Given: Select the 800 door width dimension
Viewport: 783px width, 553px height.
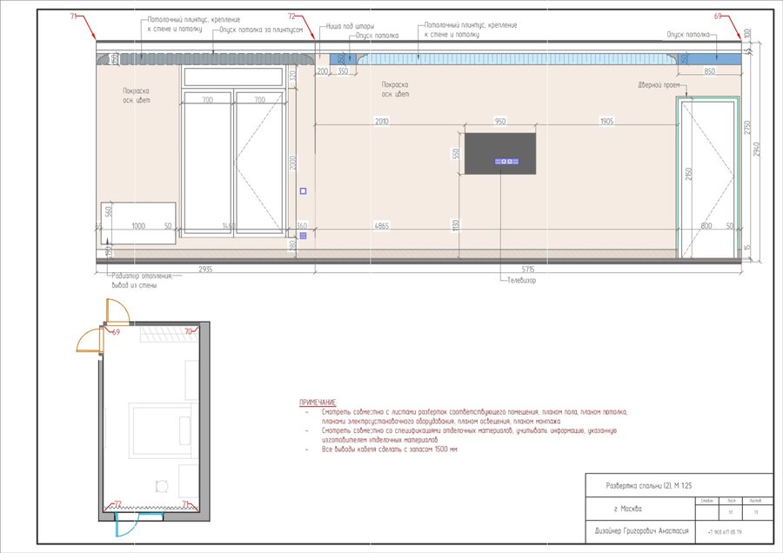Looking at the screenshot, I should pyautogui.click(x=706, y=226).
